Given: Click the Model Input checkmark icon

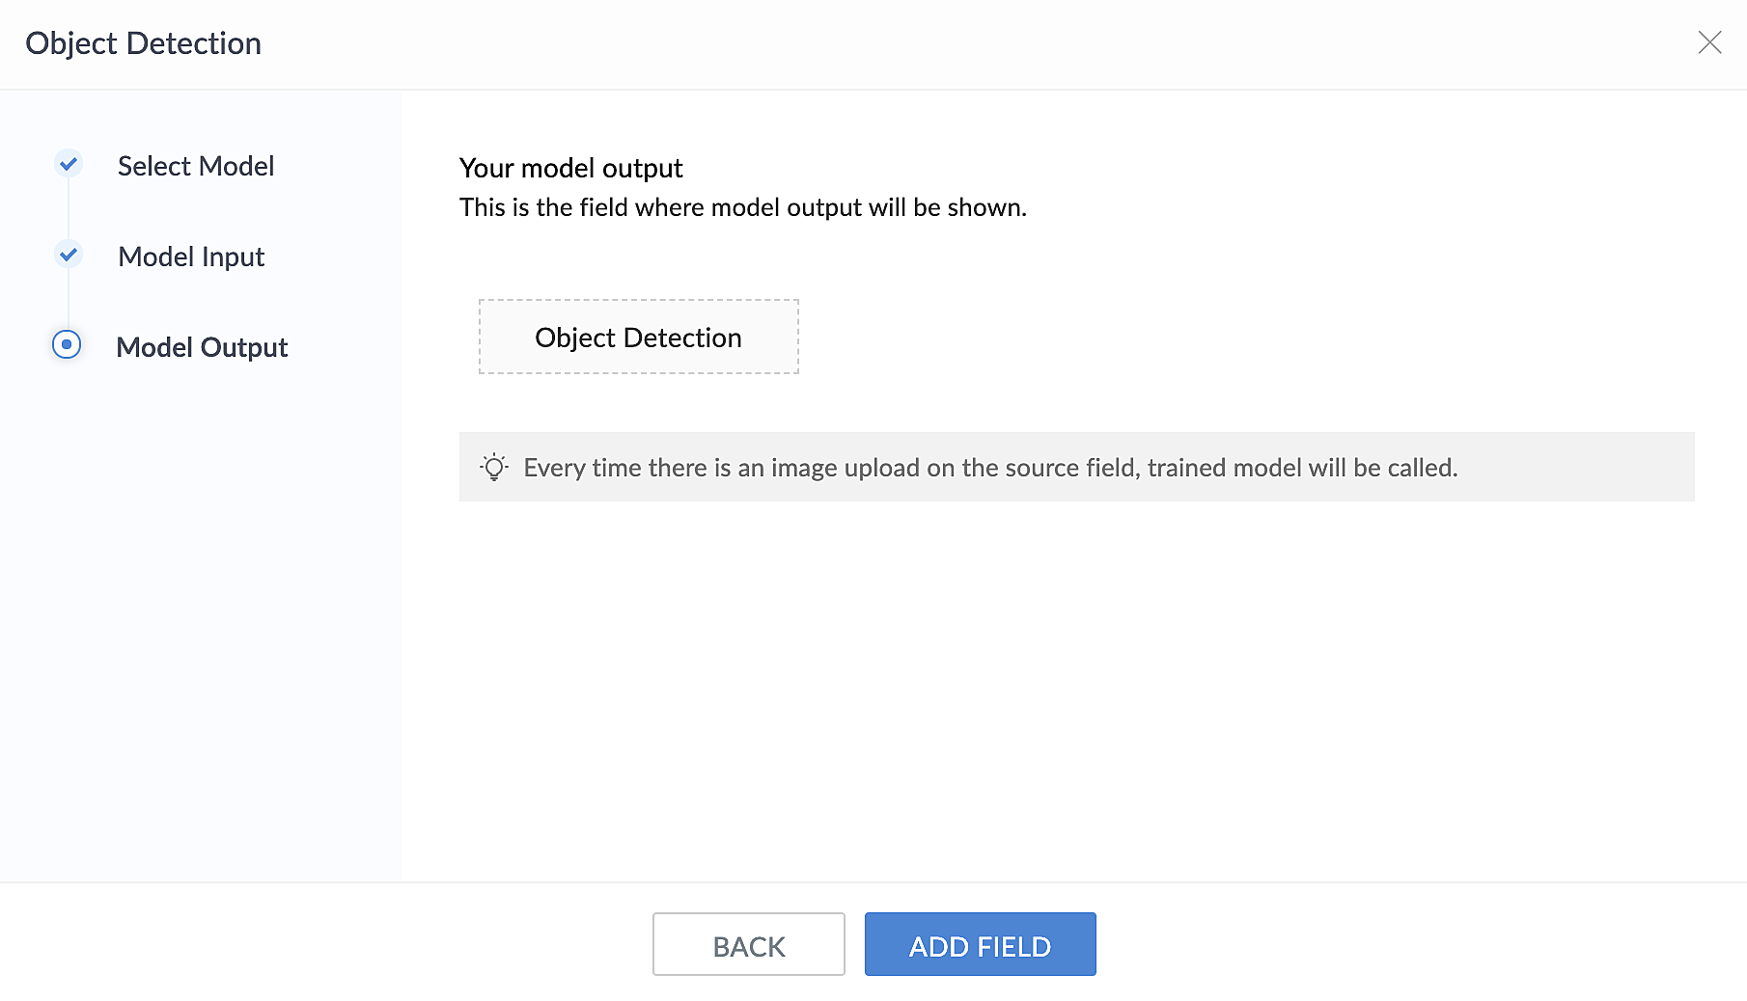Looking at the screenshot, I should pyautogui.click(x=68, y=255).
